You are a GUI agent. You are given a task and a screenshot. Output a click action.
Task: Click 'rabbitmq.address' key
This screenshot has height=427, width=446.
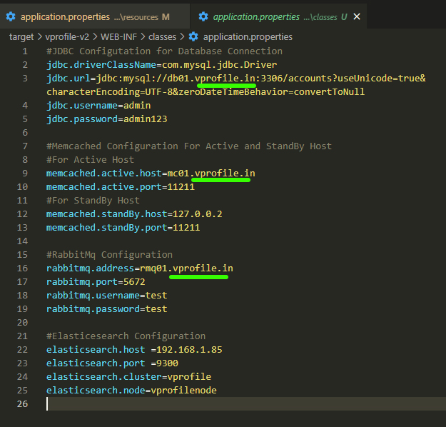click(x=90, y=268)
